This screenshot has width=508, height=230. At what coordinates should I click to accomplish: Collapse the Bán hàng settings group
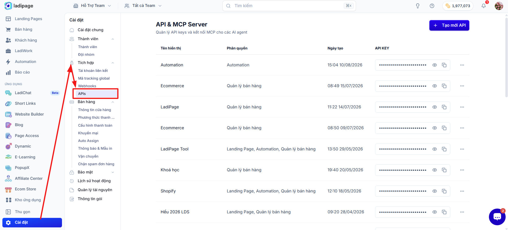(x=113, y=102)
